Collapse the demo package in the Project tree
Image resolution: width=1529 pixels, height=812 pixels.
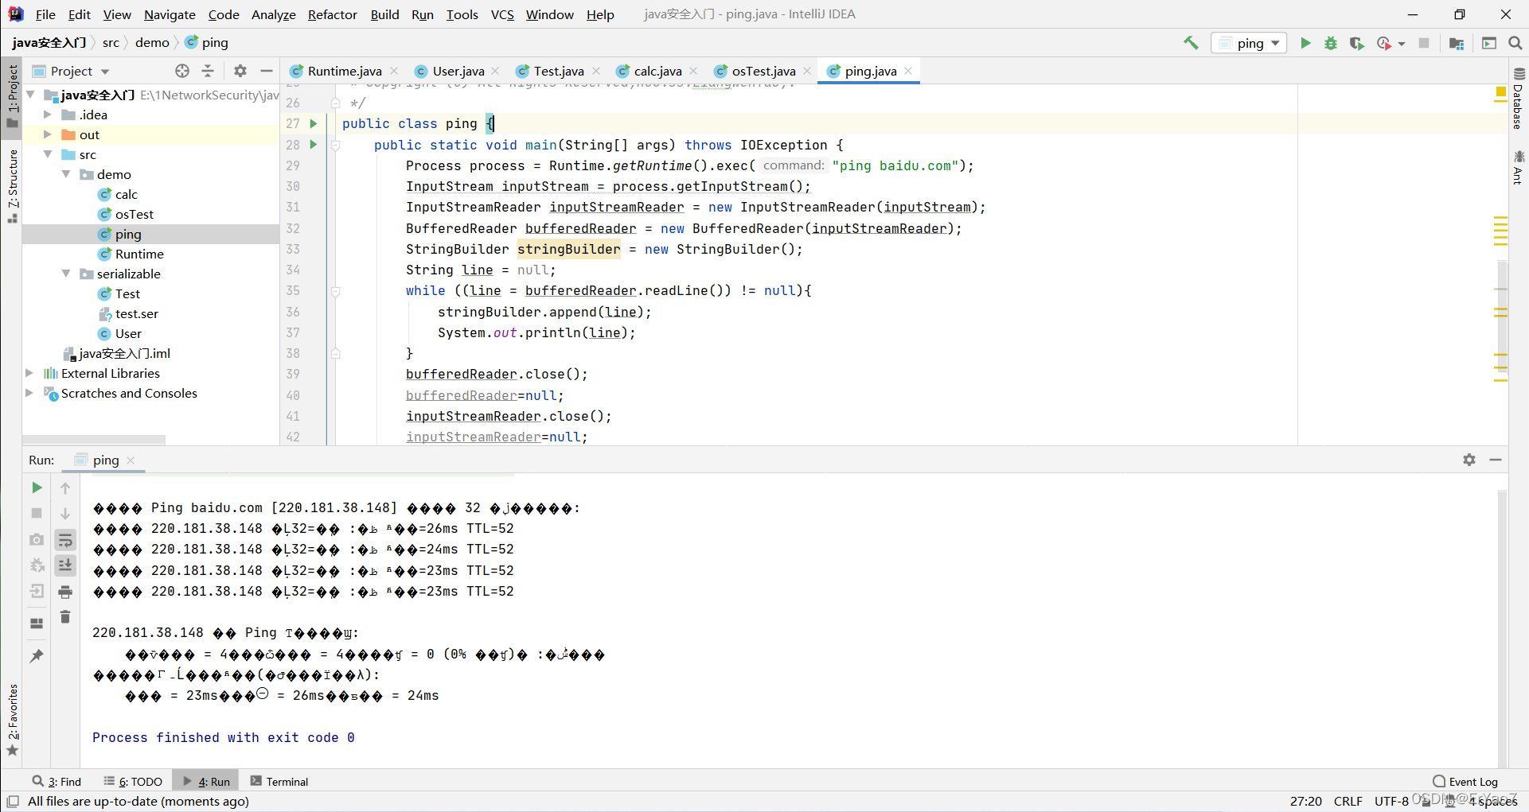66,174
